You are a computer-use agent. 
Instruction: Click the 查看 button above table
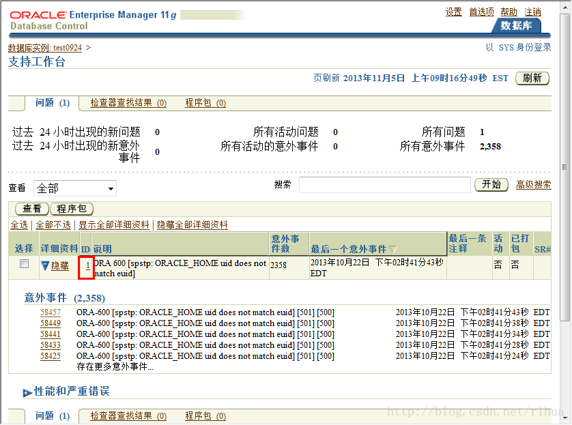[32, 209]
